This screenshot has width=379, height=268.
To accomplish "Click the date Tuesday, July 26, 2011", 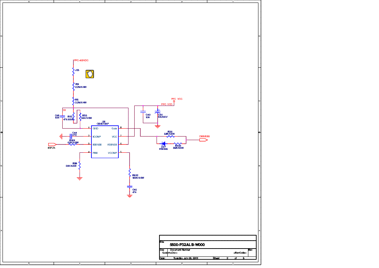I will 186,258.
